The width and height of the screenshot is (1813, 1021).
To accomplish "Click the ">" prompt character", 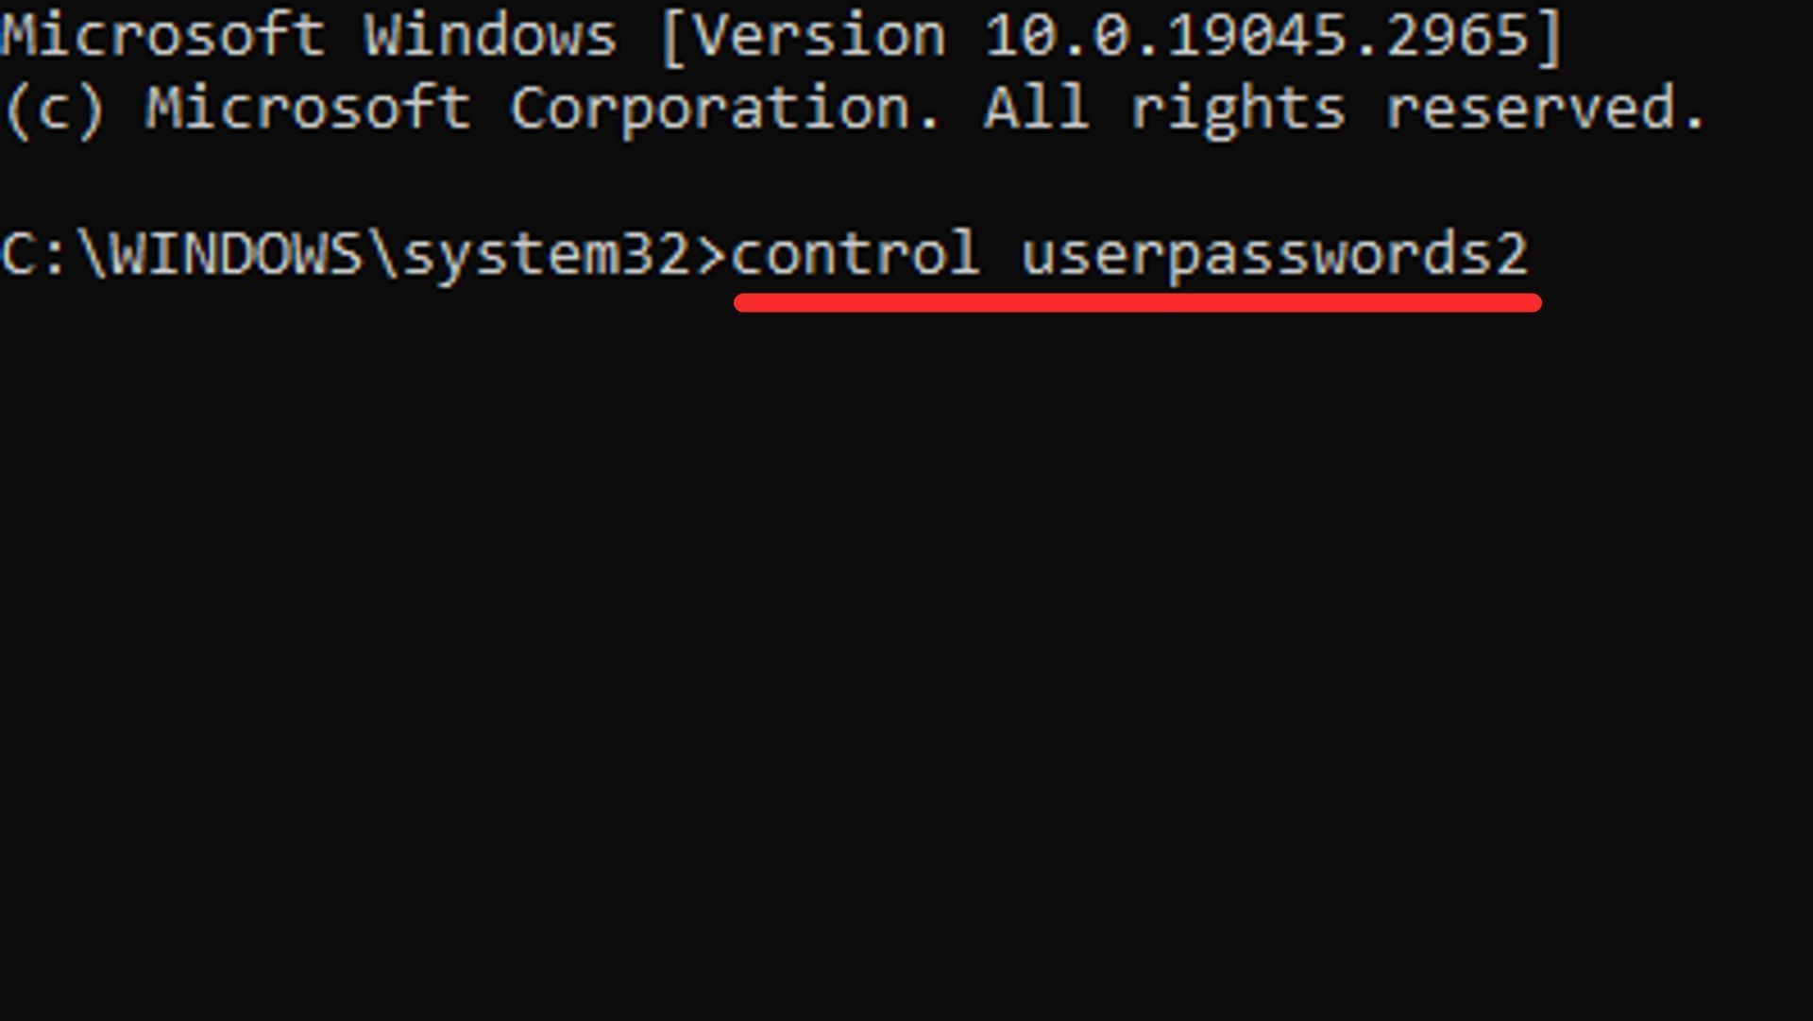I will tap(711, 254).
